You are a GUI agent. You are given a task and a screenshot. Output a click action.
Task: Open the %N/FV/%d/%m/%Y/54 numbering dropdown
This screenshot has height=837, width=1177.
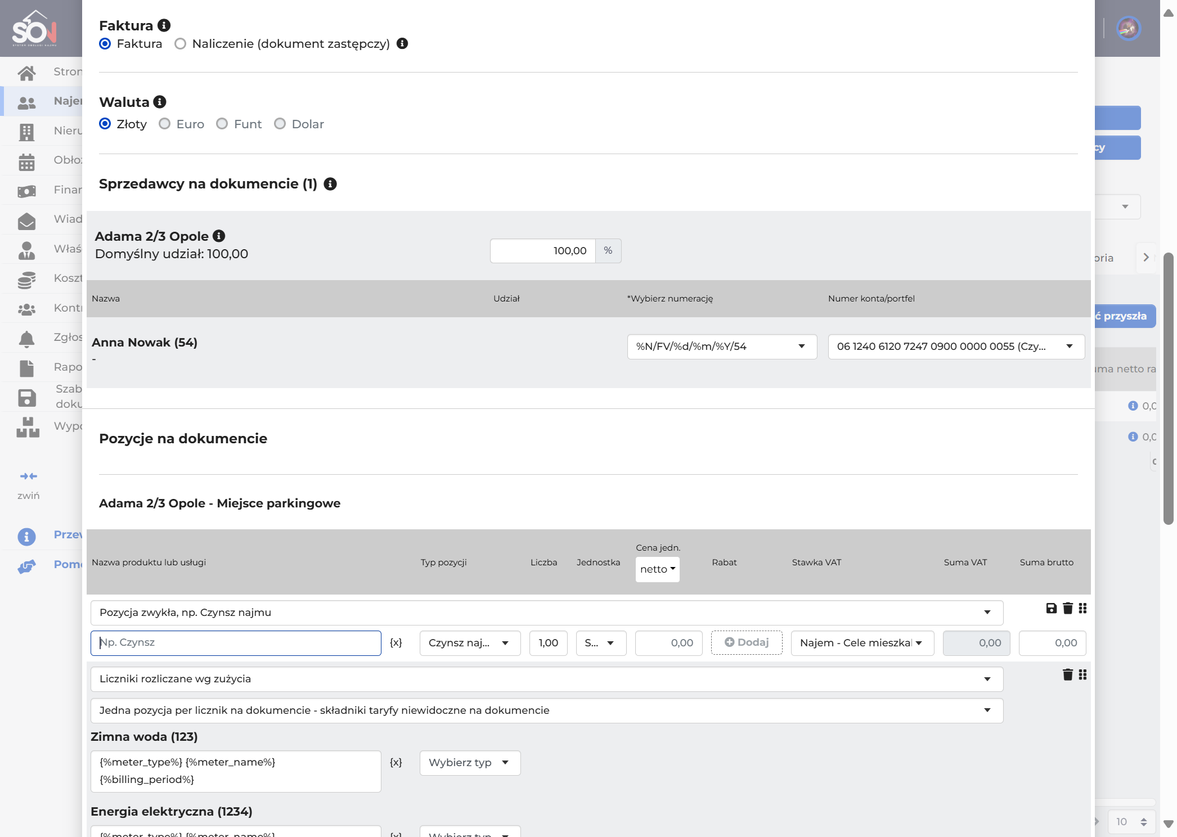pyautogui.click(x=722, y=346)
